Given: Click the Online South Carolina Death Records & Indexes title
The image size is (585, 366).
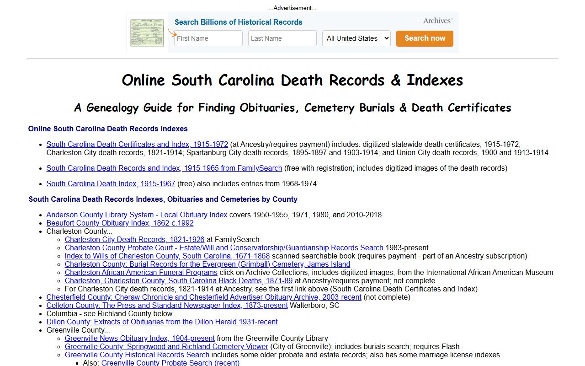Looking at the screenshot, I should point(292,80).
